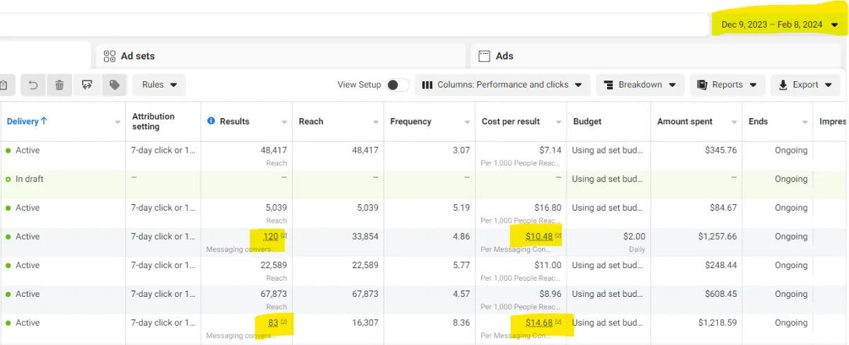Viewport: 849px width, 345px height.
Task: Open the Rules dropdown
Action: point(158,85)
